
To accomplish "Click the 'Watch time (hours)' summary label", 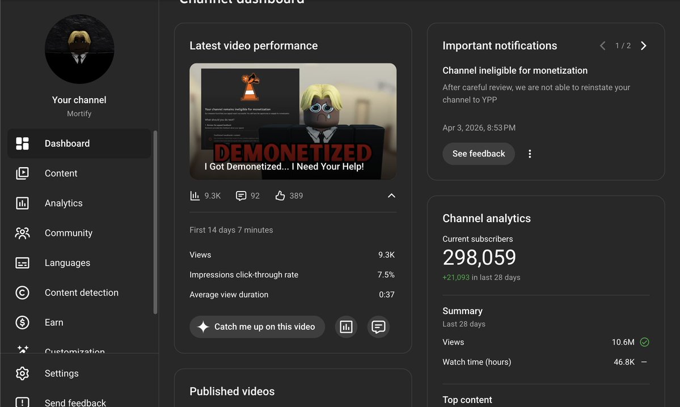I will [476, 362].
